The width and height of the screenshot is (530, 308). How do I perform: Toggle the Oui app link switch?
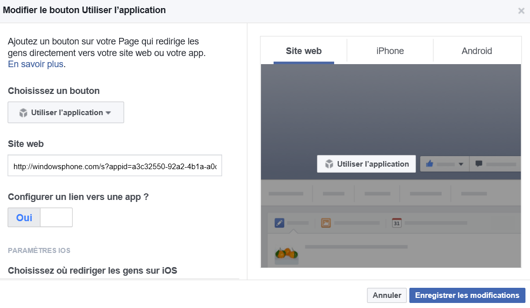coord(40,218)
